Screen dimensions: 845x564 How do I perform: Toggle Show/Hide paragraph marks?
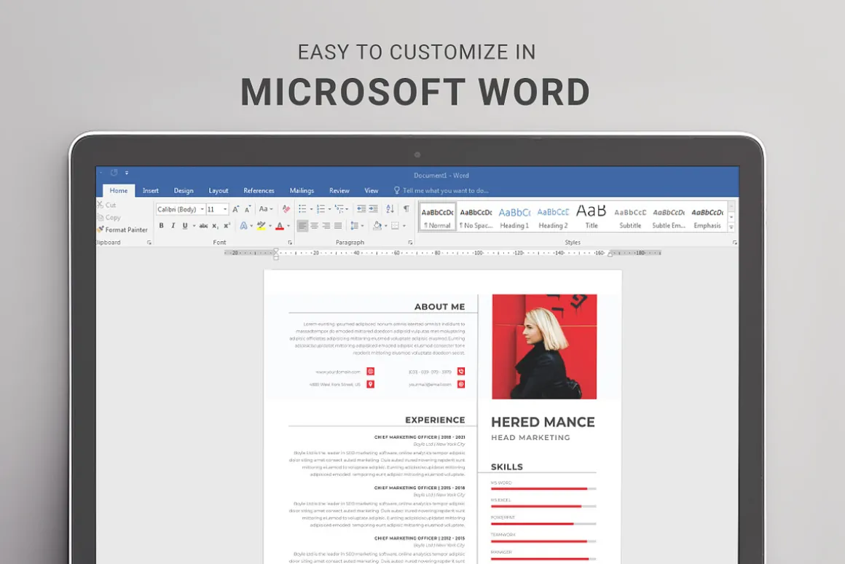pos(406,209)
